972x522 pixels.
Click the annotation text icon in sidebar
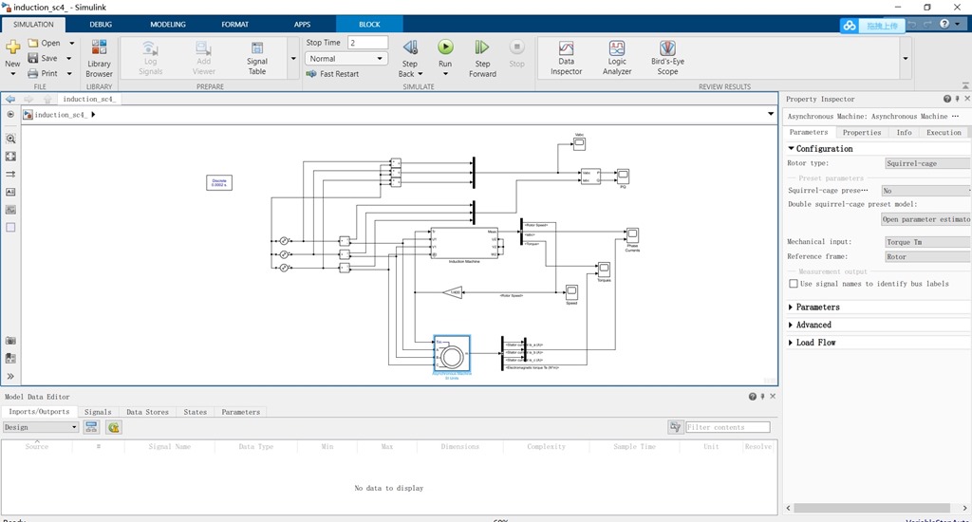click(10, 192)
